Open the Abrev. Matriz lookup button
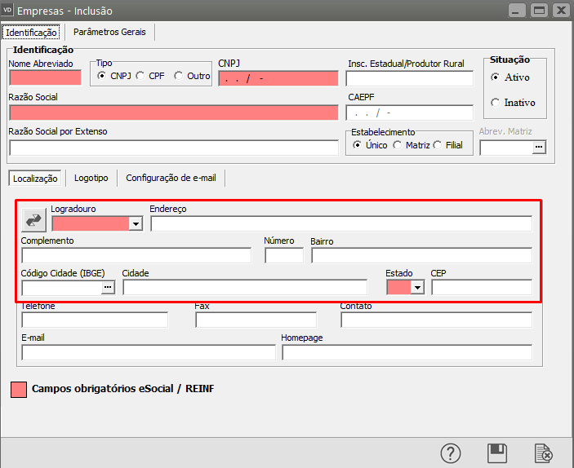Viewport: 574px width, 468px height. tap(538, 148)
